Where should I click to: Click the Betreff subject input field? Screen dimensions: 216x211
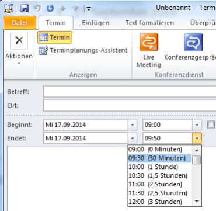[x=130, y=92]
